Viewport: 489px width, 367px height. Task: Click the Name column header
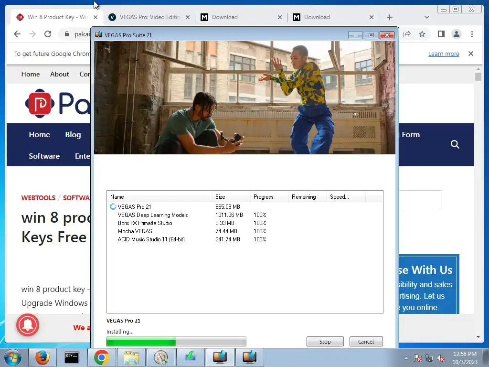(159, 196)
